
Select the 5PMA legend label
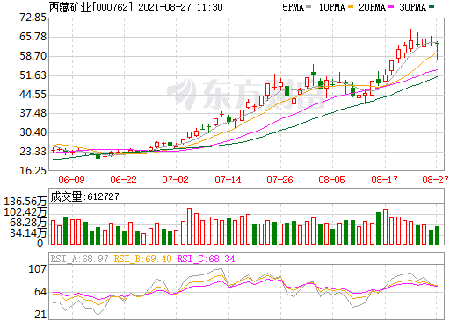coord(293,7)
